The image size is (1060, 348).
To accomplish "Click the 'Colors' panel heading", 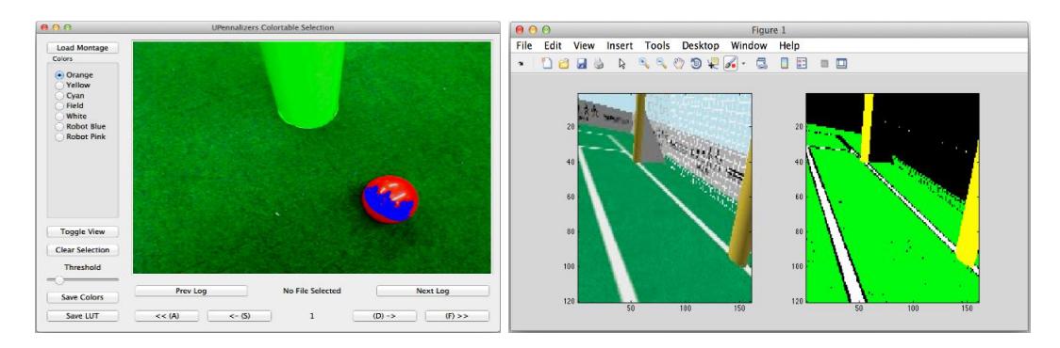I will [62, 58].
